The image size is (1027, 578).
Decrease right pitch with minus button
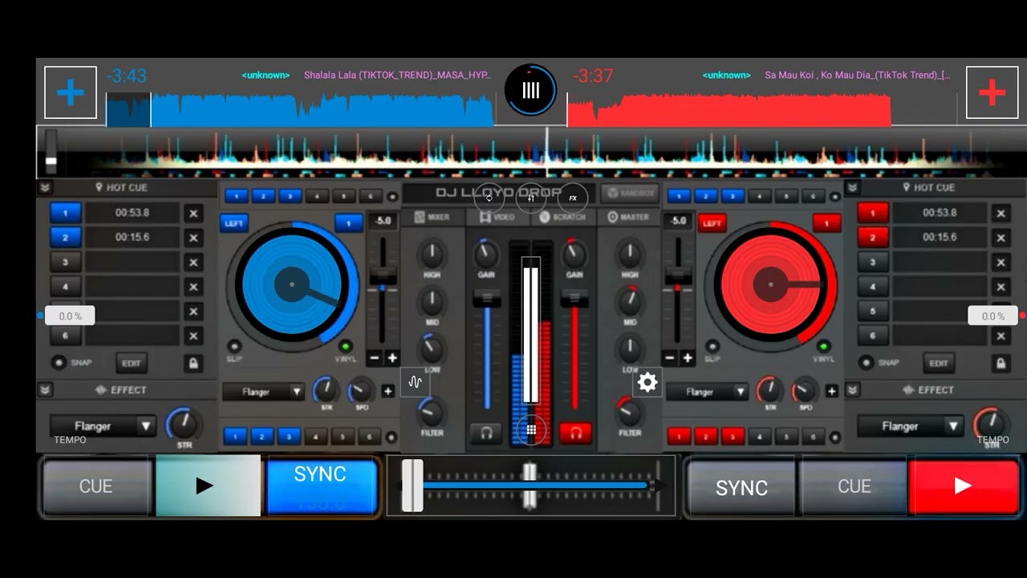pyautogui.click(x=670, y=358)
